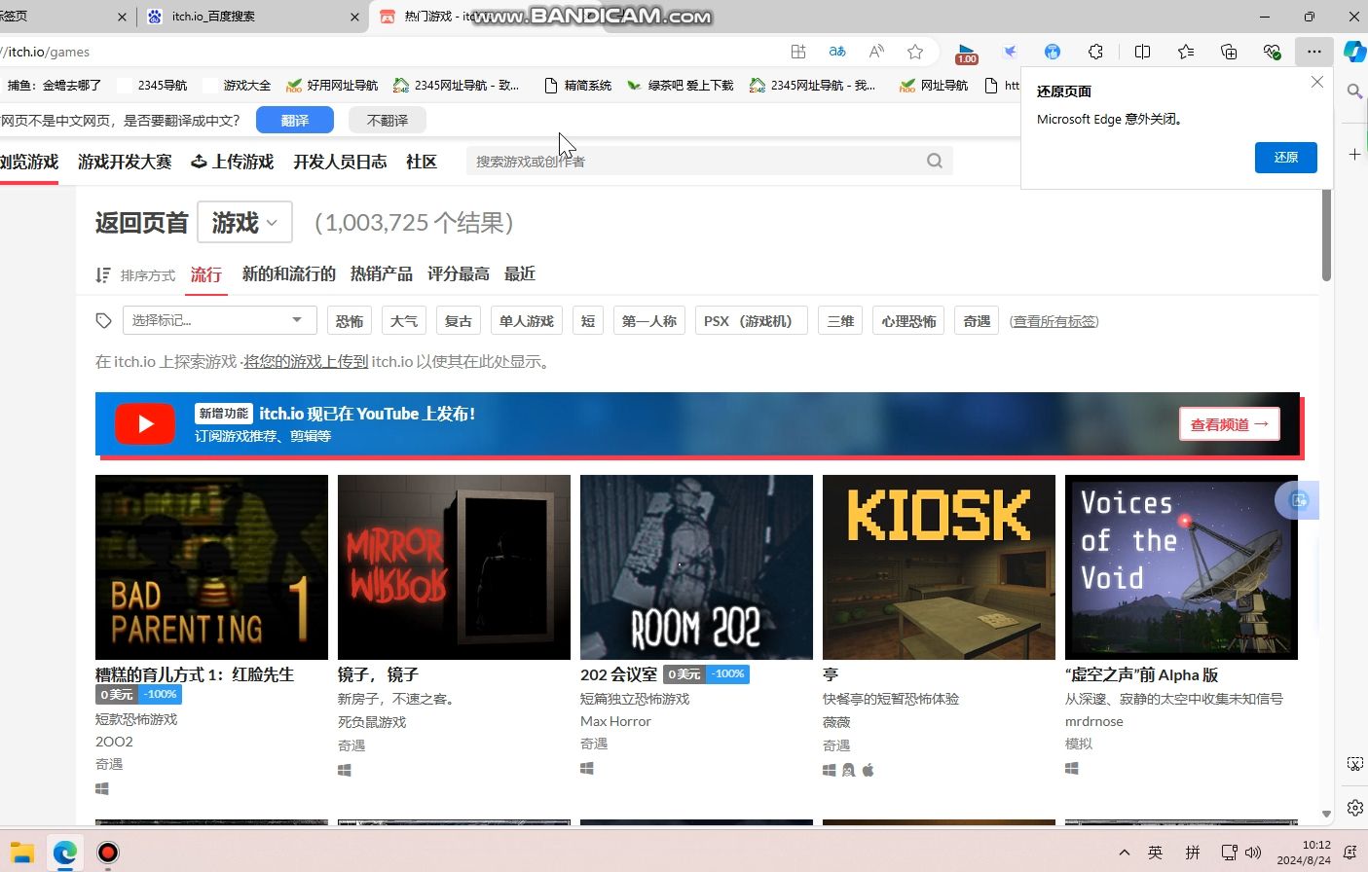Filter by the Horror tag
1368x872 pixels.
tap(350, 321)
